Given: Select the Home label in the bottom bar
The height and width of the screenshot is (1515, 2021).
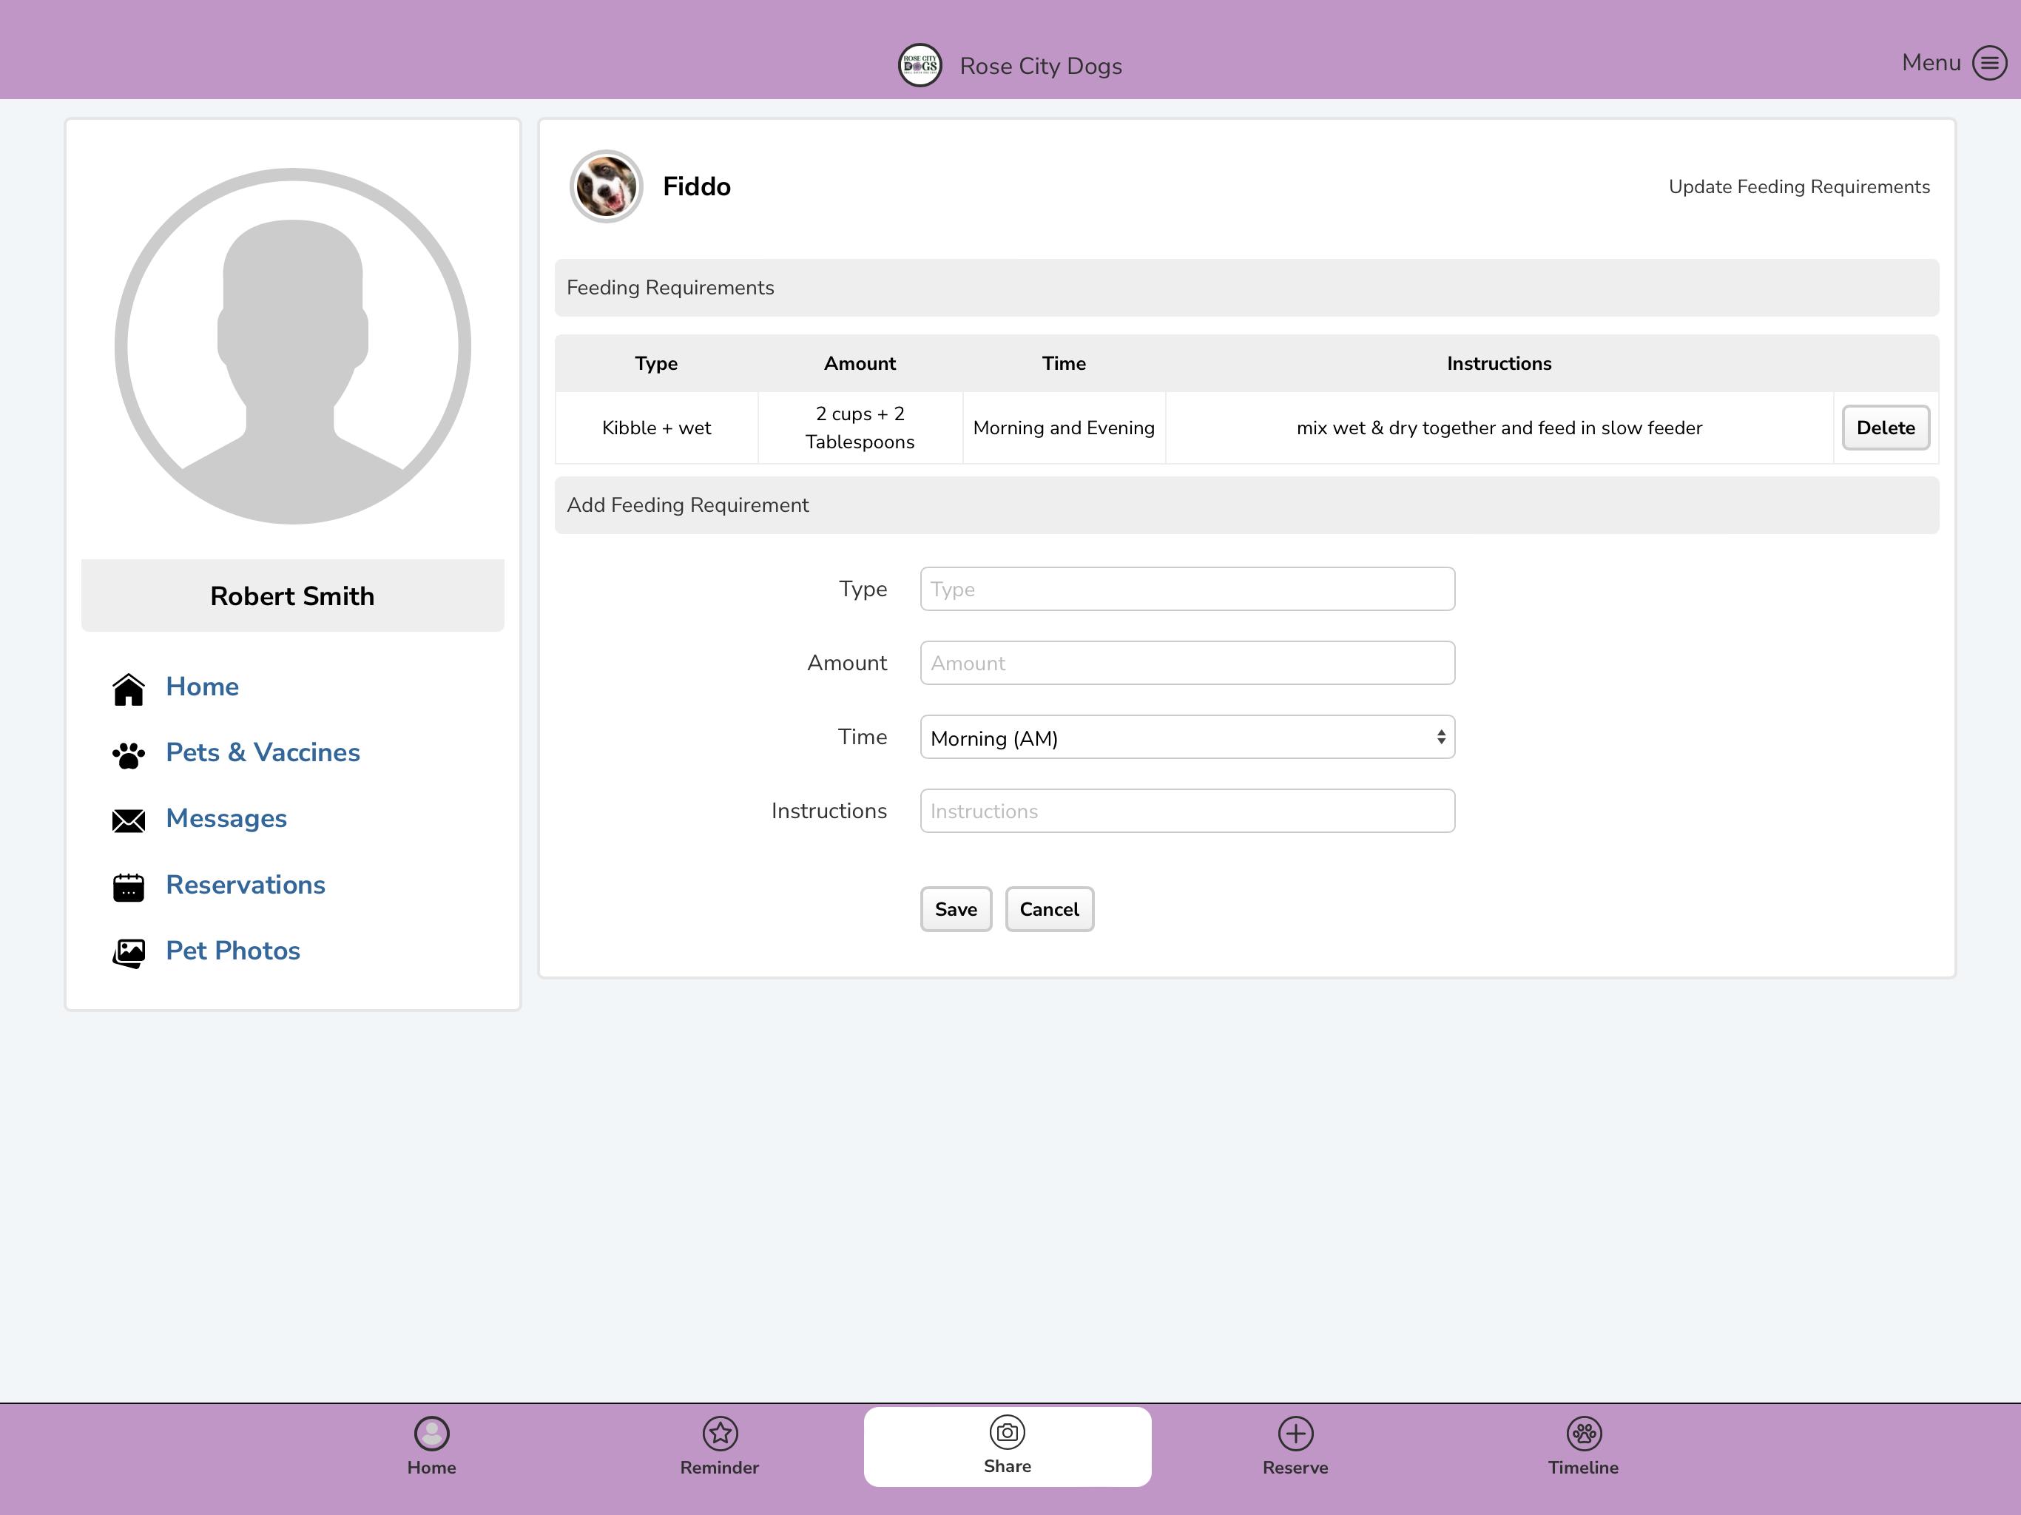Looking at the screenshot, I should click(431, 1468).
